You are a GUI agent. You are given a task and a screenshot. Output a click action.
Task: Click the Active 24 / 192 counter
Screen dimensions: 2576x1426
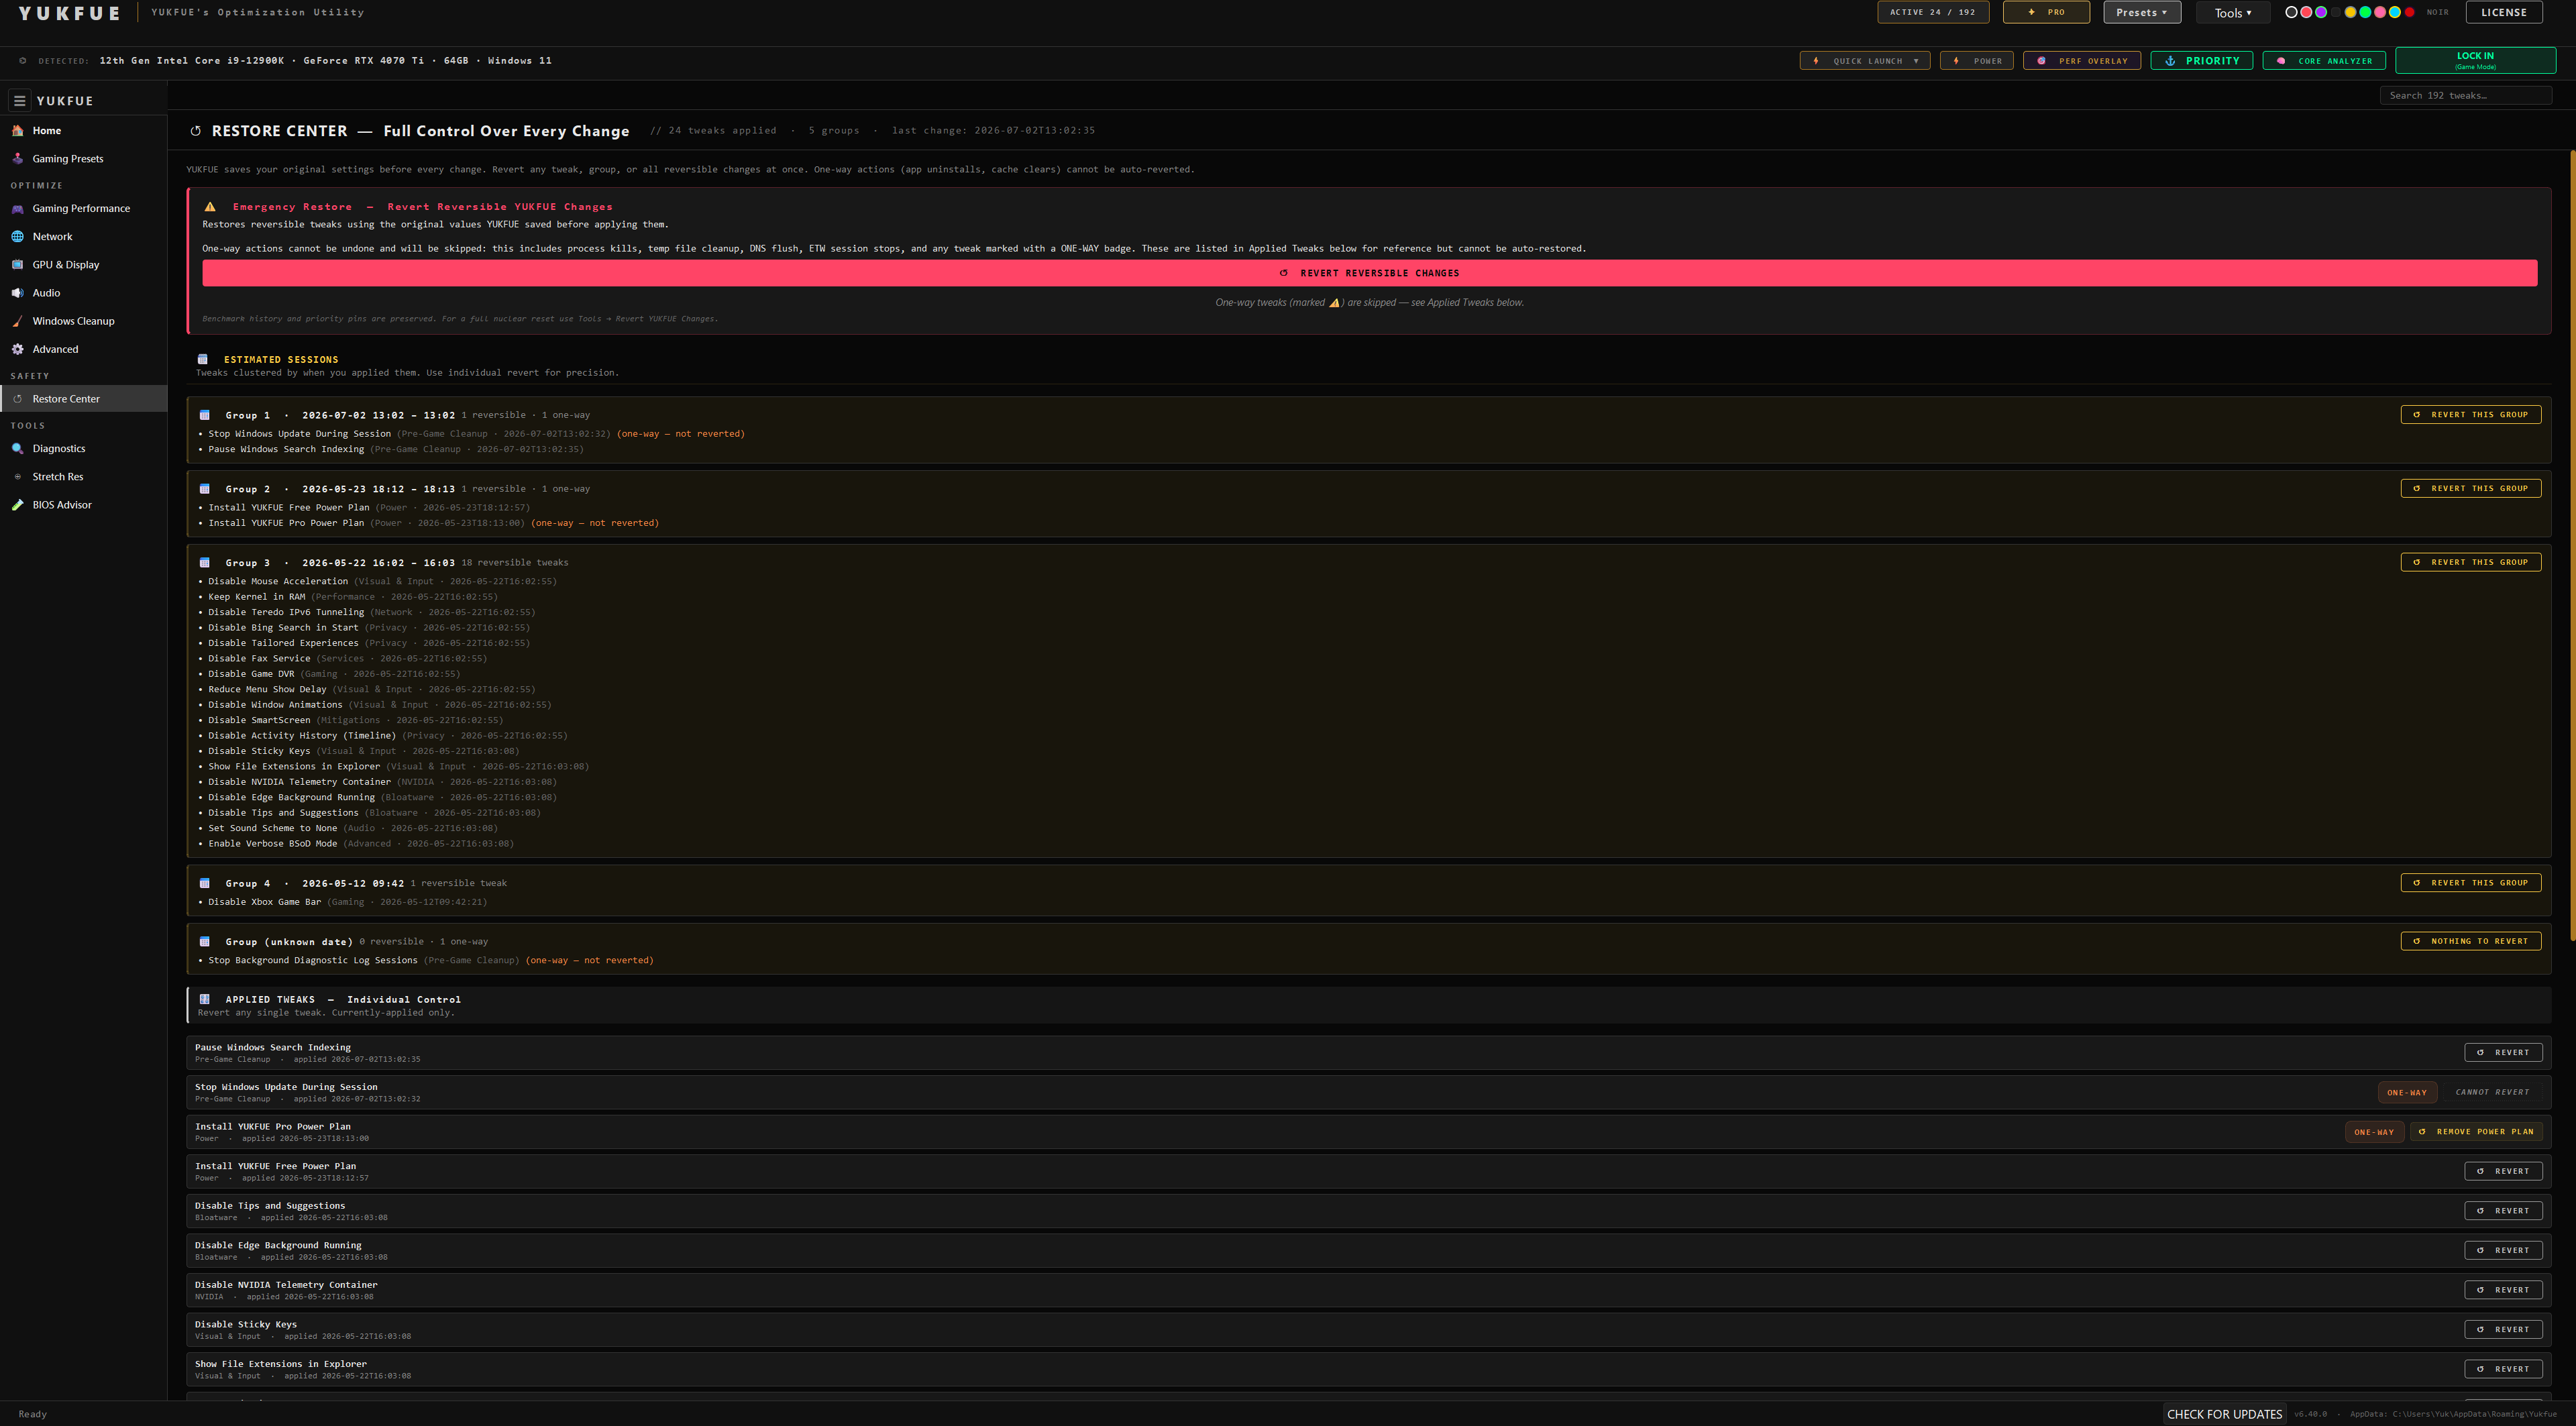(x=1933, y=12)
